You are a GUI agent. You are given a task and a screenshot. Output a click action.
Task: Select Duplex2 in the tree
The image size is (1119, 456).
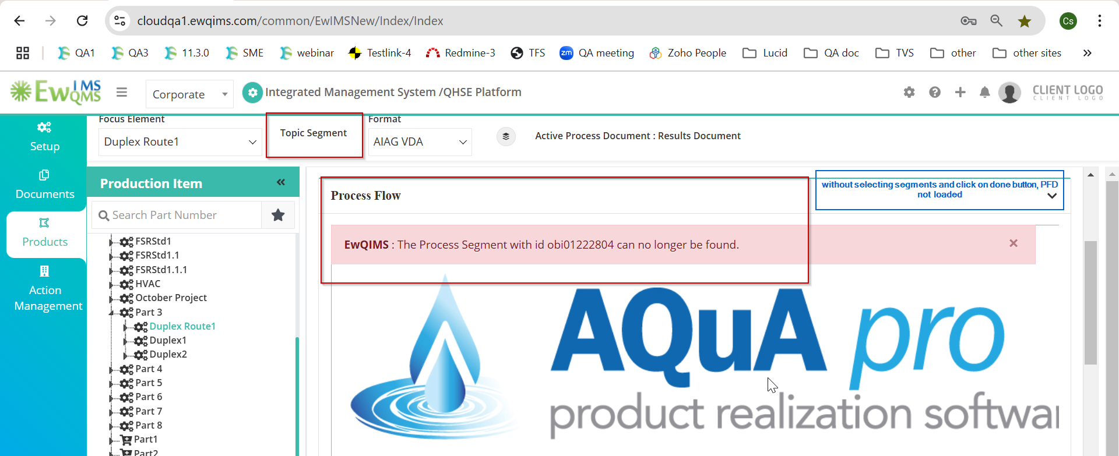pos(168,354)
